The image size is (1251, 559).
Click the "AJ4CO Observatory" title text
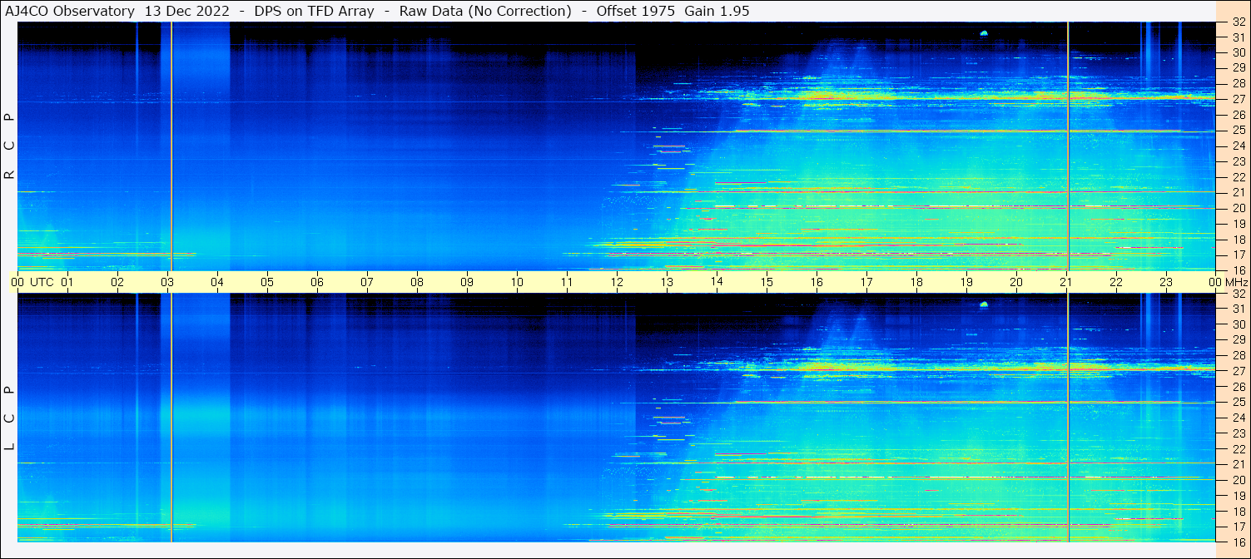point(69,11)
